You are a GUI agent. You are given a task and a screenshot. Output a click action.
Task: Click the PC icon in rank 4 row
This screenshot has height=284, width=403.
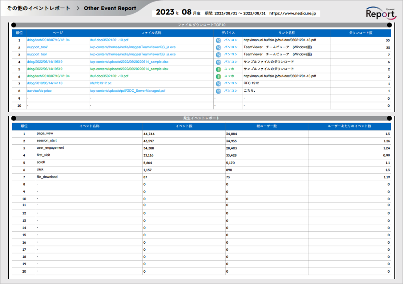click(x=218, y=62)
